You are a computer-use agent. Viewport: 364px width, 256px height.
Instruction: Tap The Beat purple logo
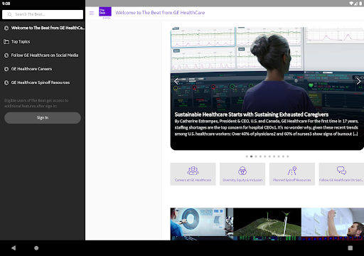pyautogui.click(x=105, y=12)
